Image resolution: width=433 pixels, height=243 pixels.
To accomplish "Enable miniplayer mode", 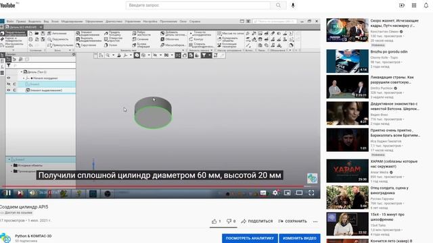I will click(287, 193).
